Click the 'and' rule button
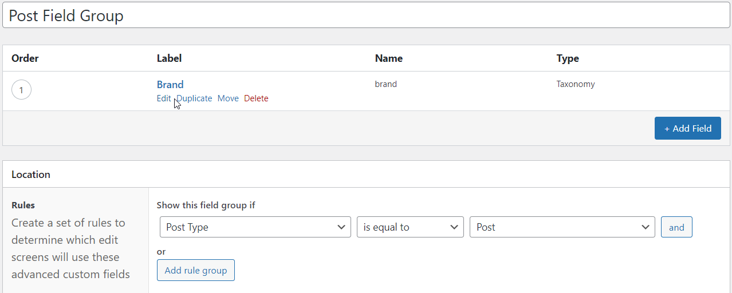The width and height of the screenshot is (732, 293). click(676, 227)
